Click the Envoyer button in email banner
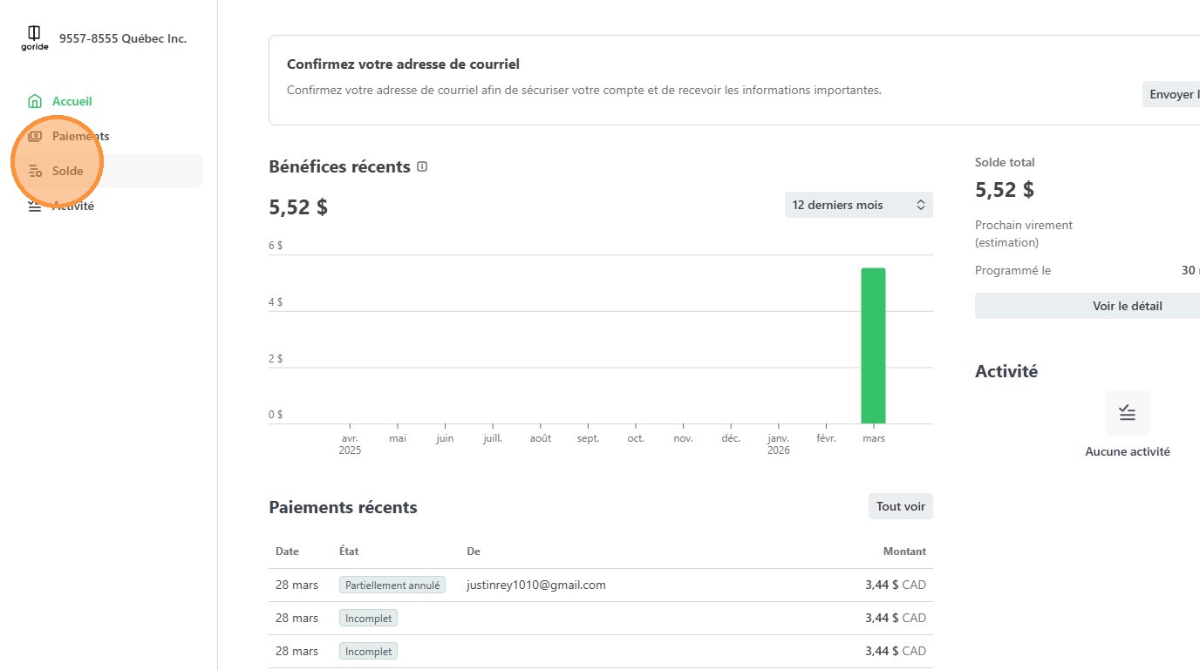This screenshot has height=670, width=1200. (1173, 94)
